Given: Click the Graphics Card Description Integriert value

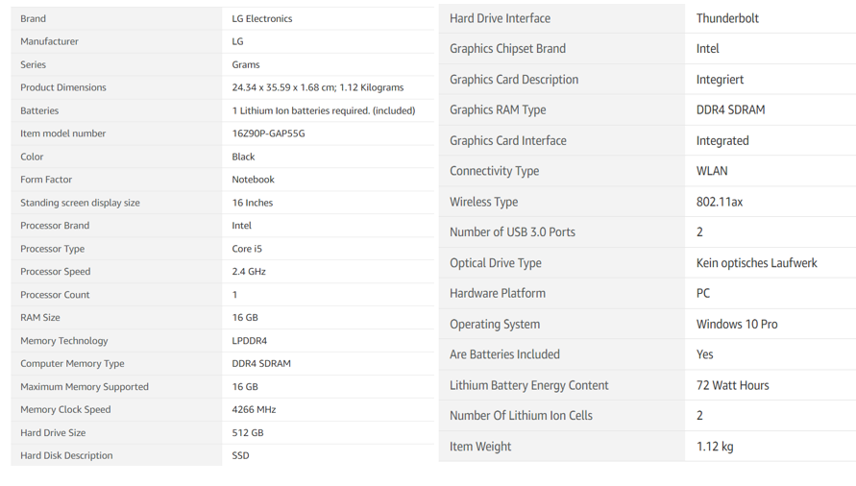Looking at the screenshot, I should click(720, 80).
